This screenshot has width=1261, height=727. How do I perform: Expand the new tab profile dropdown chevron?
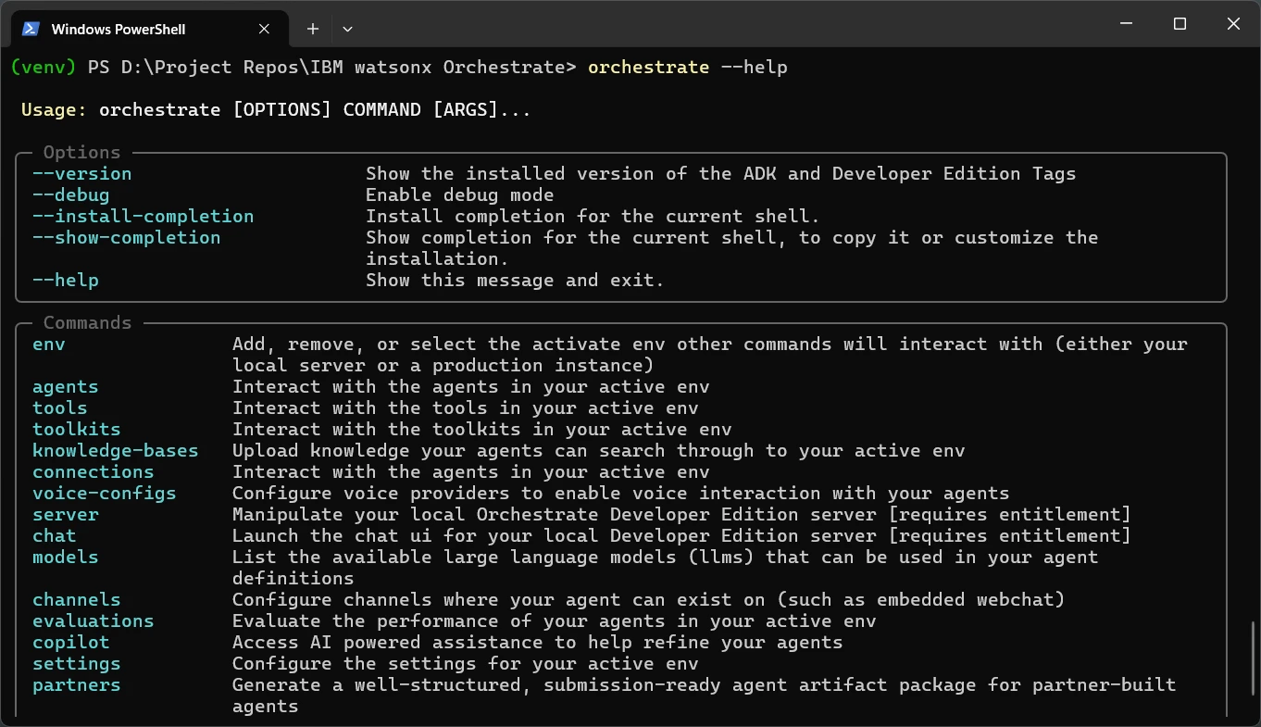[x=347, y=29]
